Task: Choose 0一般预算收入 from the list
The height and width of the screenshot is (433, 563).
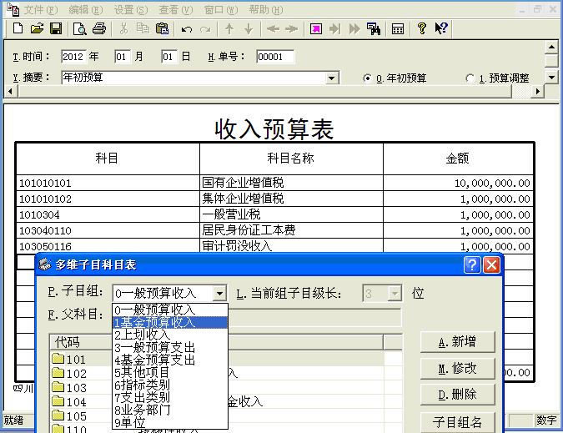Action: point(170,310)
